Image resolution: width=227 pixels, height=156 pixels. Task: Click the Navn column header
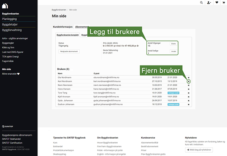click(x=60, y=73)
